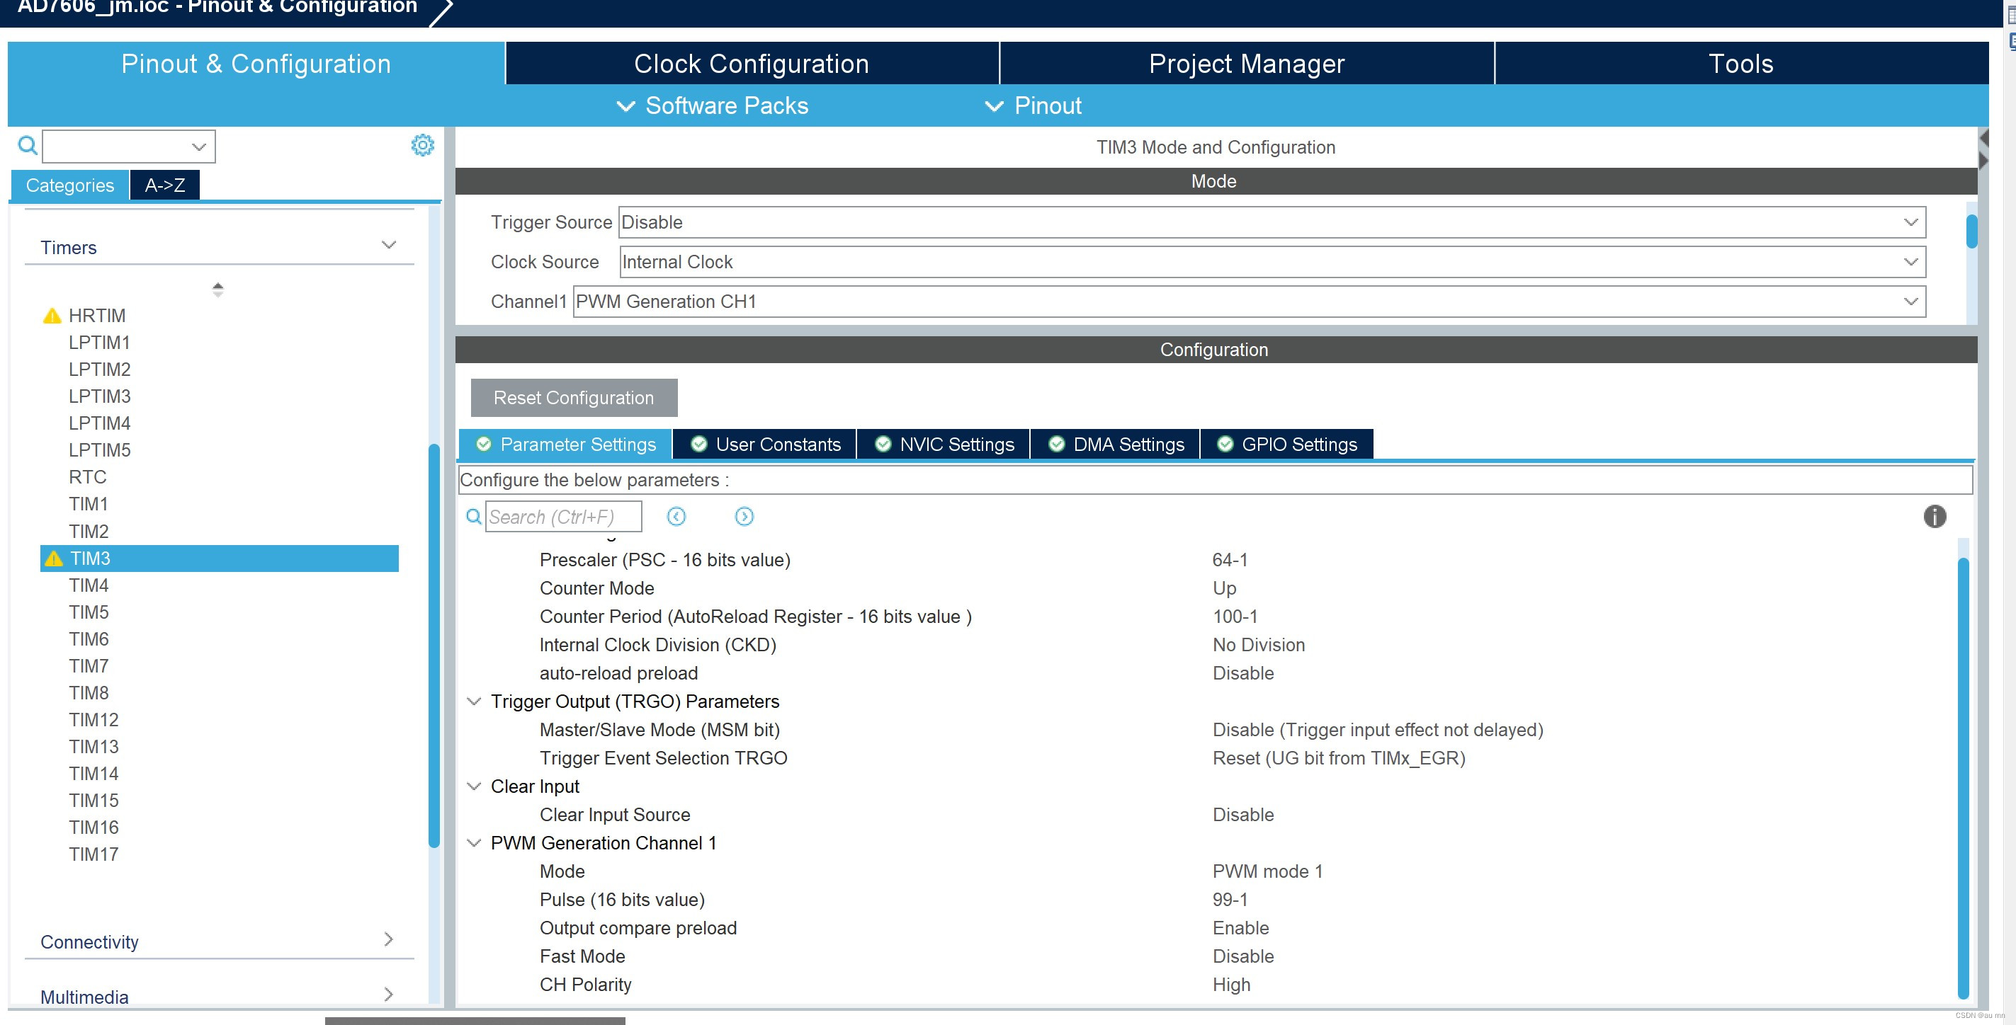Viewport: 2016px width, 1025px height.
Task: Click the Parameter Settings tab icon
Action: 485,443
